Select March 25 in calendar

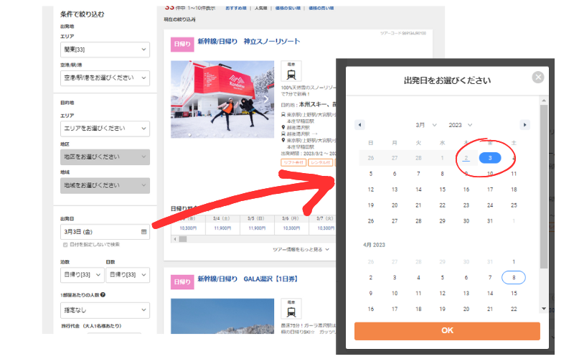click(x=514, y=205)
